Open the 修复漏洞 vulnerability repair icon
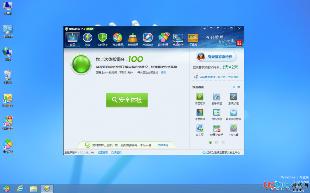This screenshot has height=193, width=310. 117,39
